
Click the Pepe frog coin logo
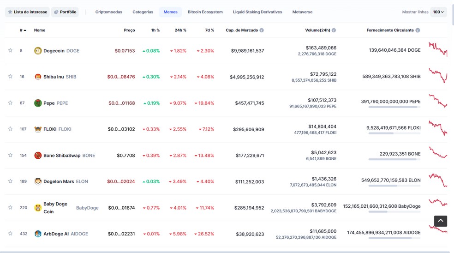coord(38,103)
